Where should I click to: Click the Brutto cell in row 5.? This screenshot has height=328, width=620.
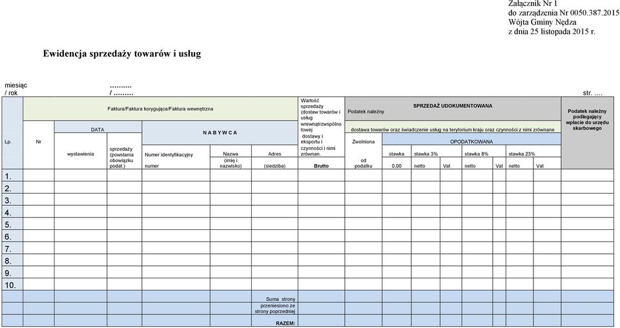click(x=321, y=223)
